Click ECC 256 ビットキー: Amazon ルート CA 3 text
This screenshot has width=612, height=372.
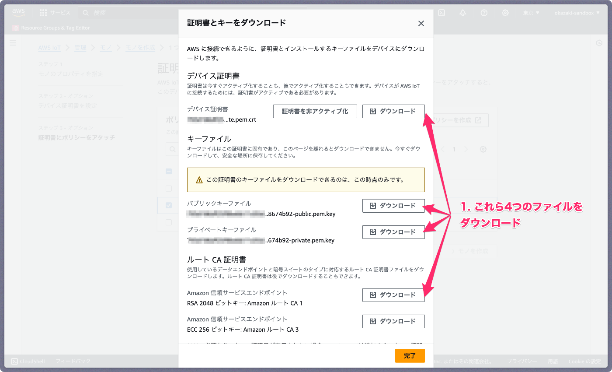243,330
